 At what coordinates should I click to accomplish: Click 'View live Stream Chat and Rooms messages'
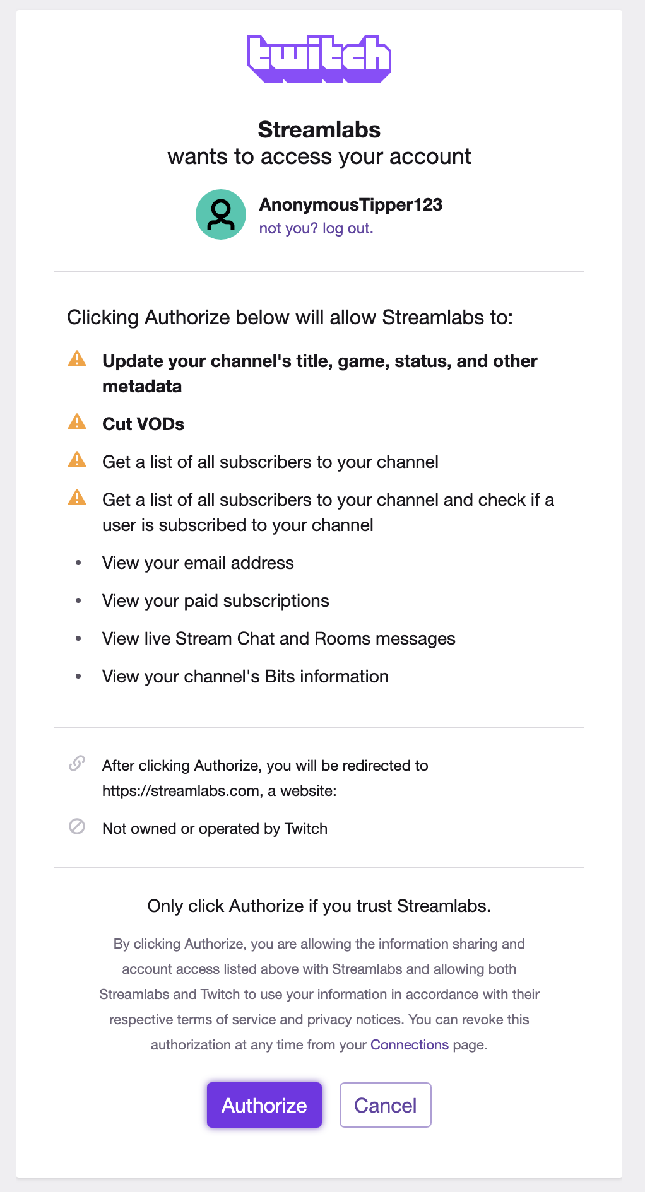coord(279,638)
